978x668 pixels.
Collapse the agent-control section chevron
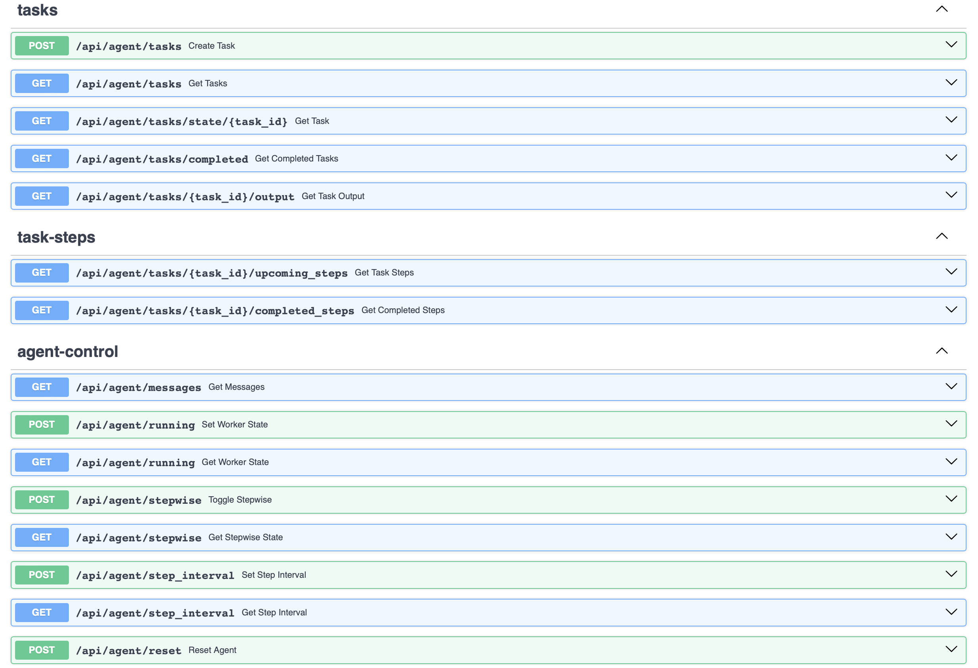coord(942,351)
